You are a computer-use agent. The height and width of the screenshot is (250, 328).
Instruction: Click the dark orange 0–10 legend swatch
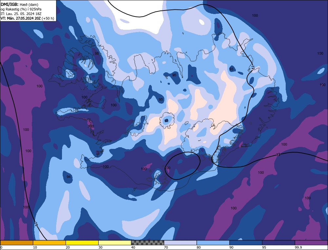[x=16, y=243]
